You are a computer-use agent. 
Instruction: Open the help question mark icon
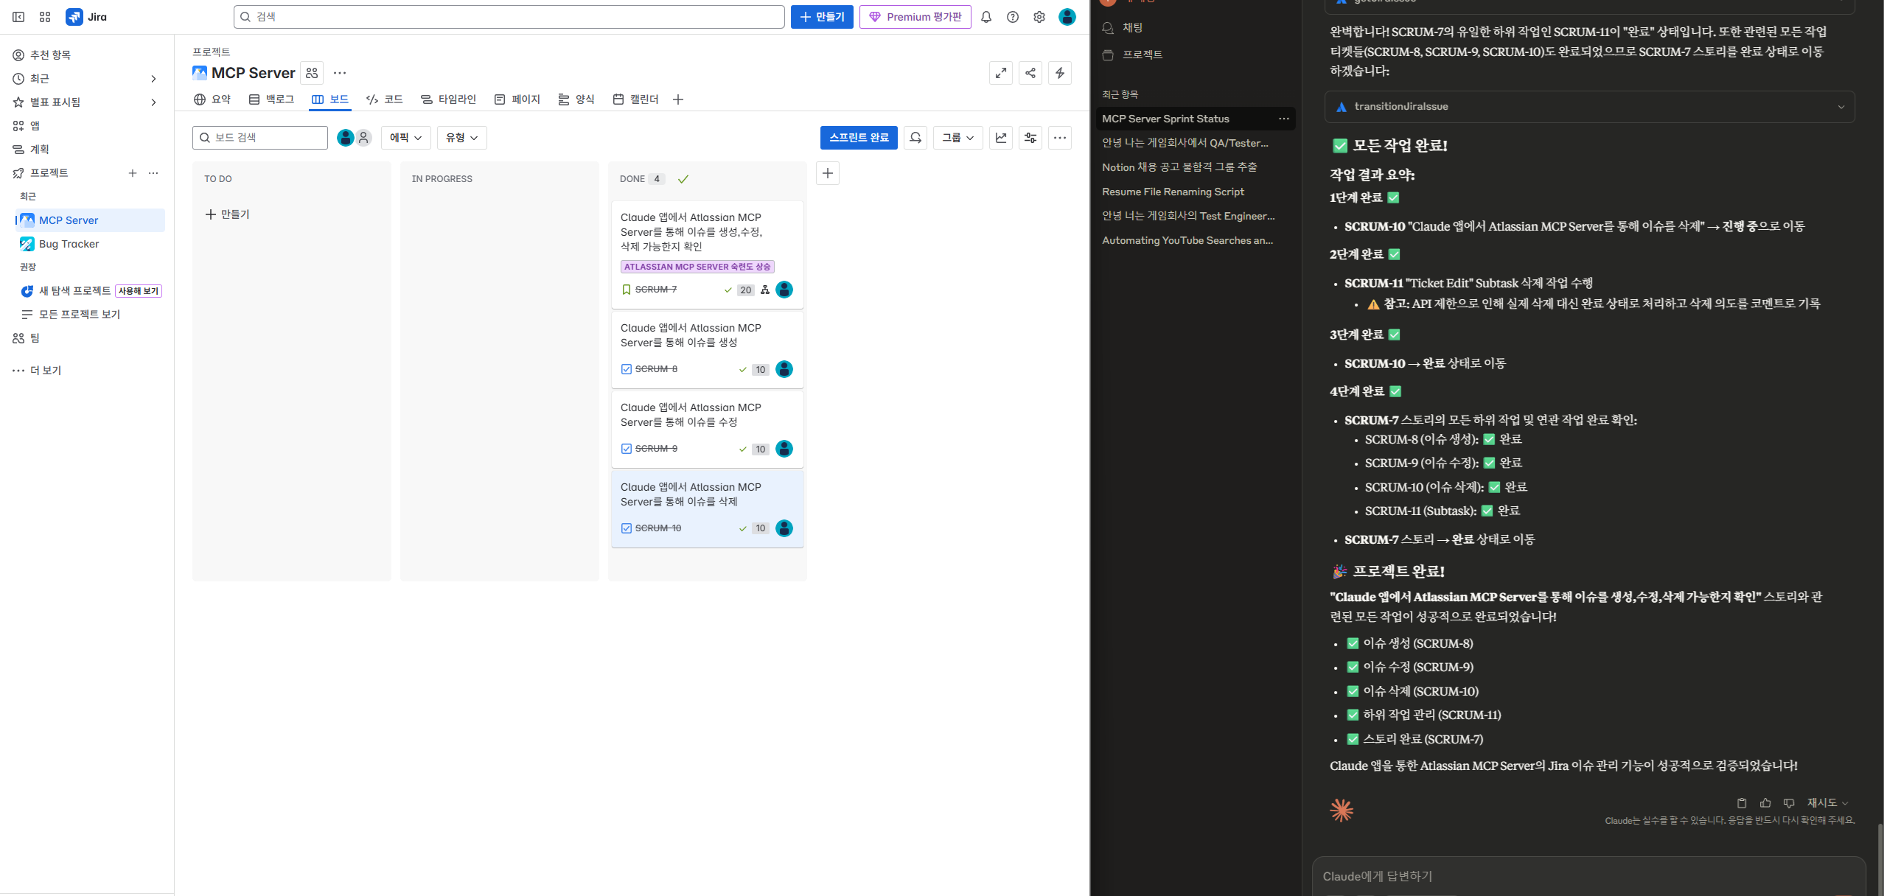tap(1013, 17)
